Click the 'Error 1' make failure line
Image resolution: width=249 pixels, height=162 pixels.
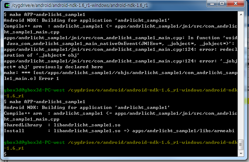click(120, 76)
